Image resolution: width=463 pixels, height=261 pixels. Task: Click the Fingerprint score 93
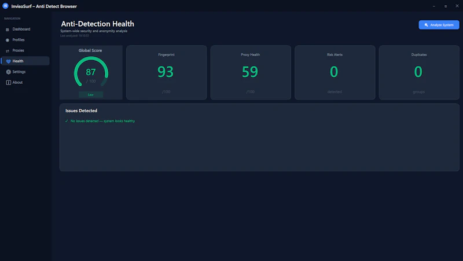click(166, 72)
